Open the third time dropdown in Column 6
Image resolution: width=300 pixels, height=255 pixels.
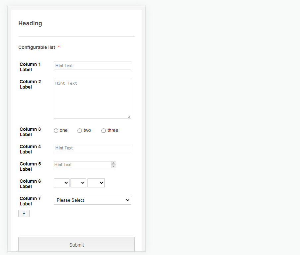point(96,183)
